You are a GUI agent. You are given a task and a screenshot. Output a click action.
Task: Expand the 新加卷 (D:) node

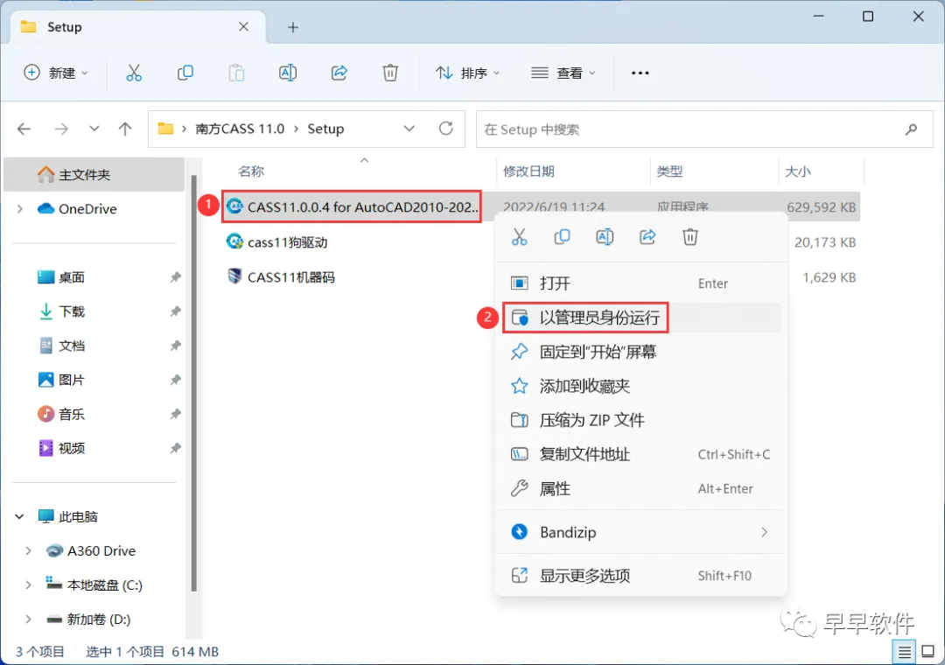(28, 619)
